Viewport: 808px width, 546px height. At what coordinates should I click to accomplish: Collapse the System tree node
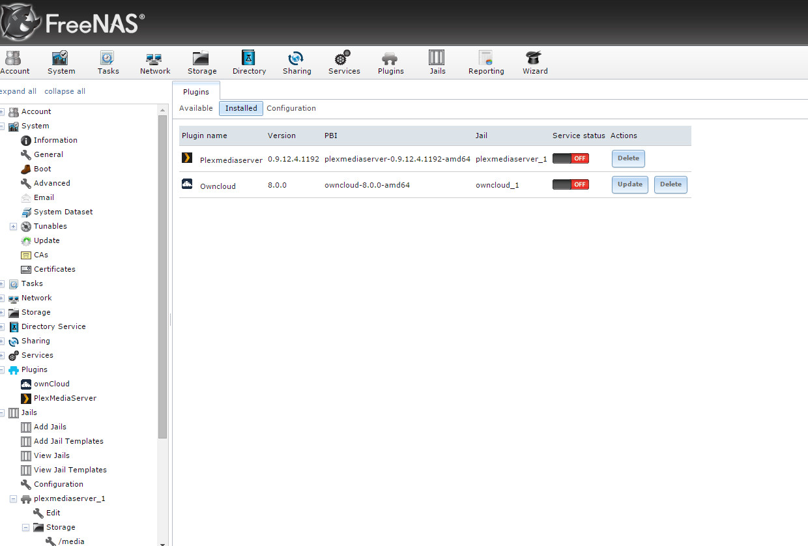tap(2, 126)
